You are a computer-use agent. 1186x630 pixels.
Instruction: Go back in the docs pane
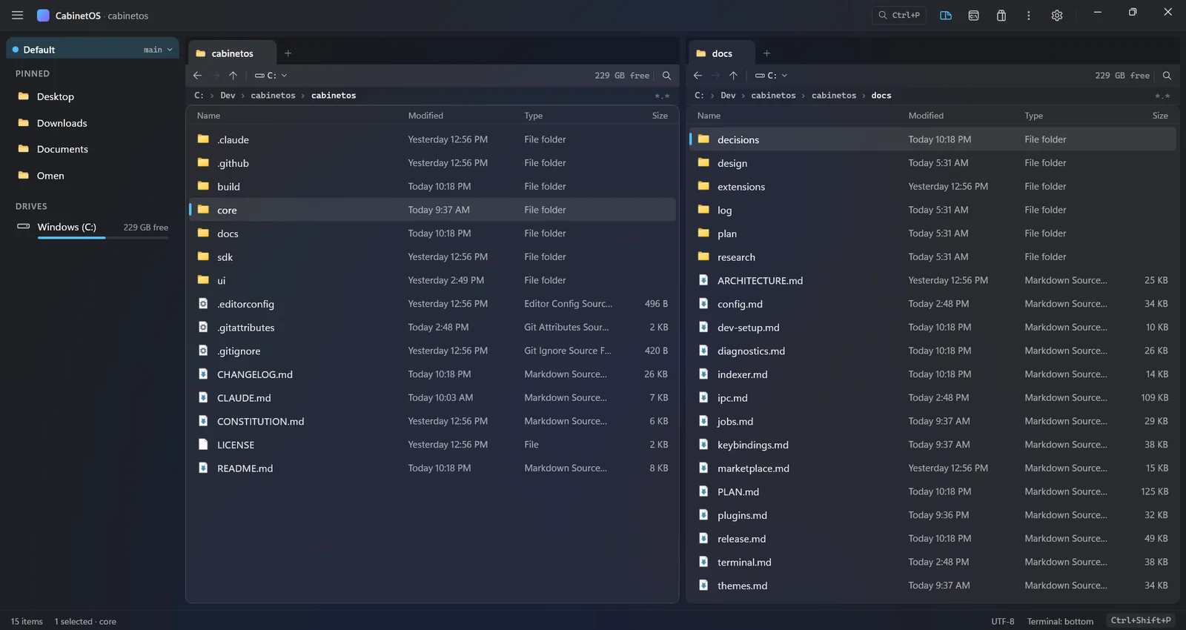[x=698, y=76]
